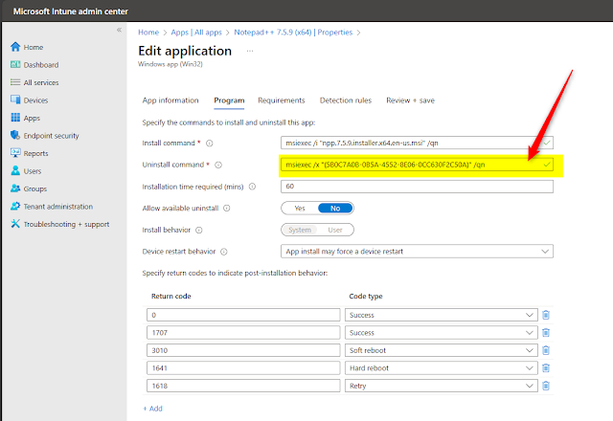613x421 pixels.
Task: Delete return code 1707 row
Action: pyautogui.click(x=546, y=333)
